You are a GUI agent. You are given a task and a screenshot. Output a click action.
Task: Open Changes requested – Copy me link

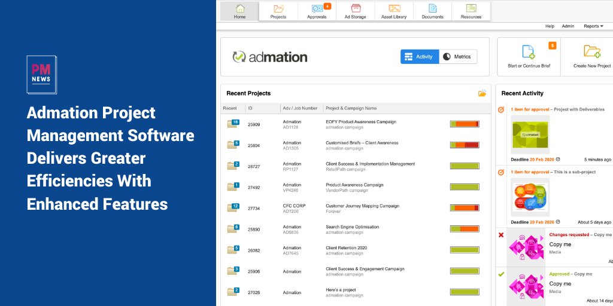pos(580,235)
